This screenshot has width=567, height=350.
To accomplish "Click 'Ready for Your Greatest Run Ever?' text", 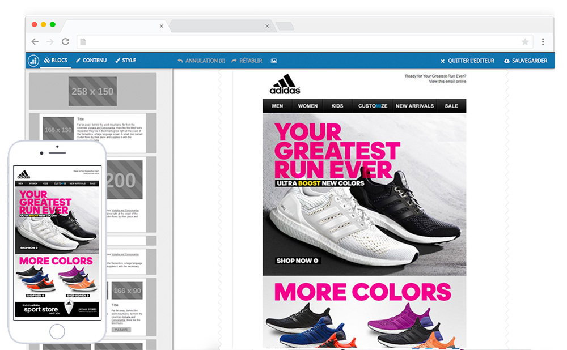I will click(435, 76).
